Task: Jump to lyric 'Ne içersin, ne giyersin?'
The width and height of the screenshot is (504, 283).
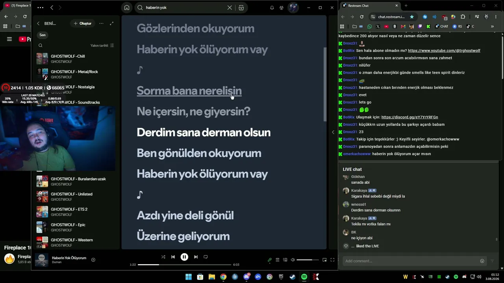Action: click(x=193, y=112)
